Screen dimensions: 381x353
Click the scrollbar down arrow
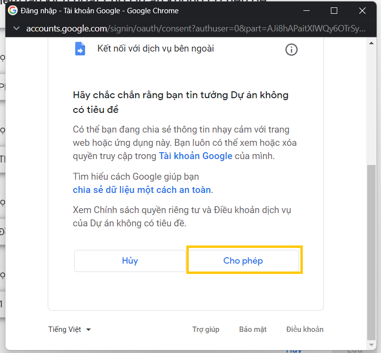tap(371, 345)
